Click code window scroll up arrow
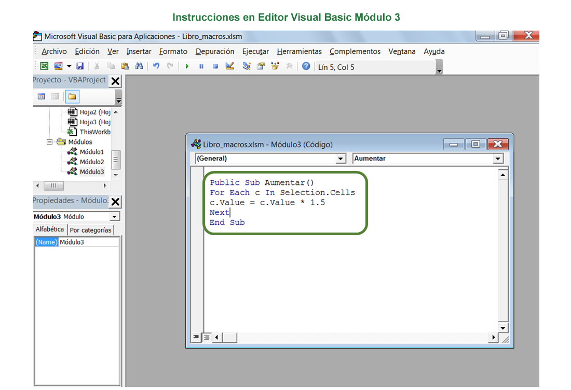This screenshot has width=571, height=390. click(503, 175)
